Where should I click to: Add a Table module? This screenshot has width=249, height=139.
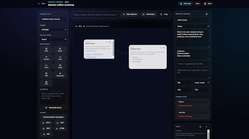[46, 74]
